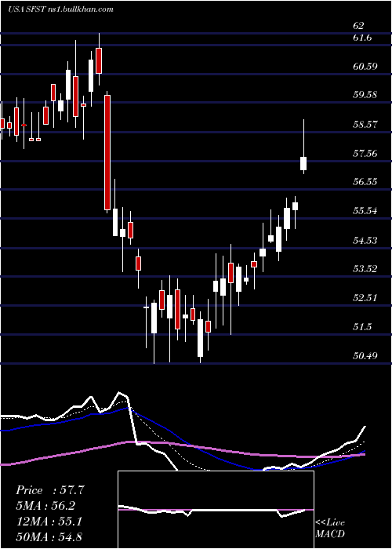Image resolution: width=392 pixels, height=549 pixels.
Task: Click the 55.54 price axis label
Action: click(x=365, y=211)
